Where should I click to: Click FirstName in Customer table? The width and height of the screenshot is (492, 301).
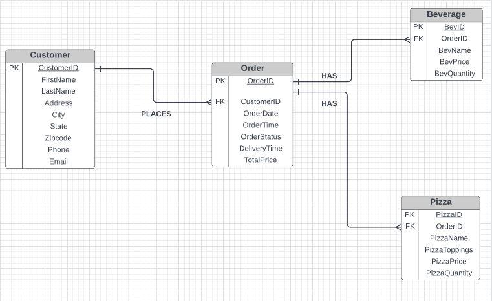(58, 79)
